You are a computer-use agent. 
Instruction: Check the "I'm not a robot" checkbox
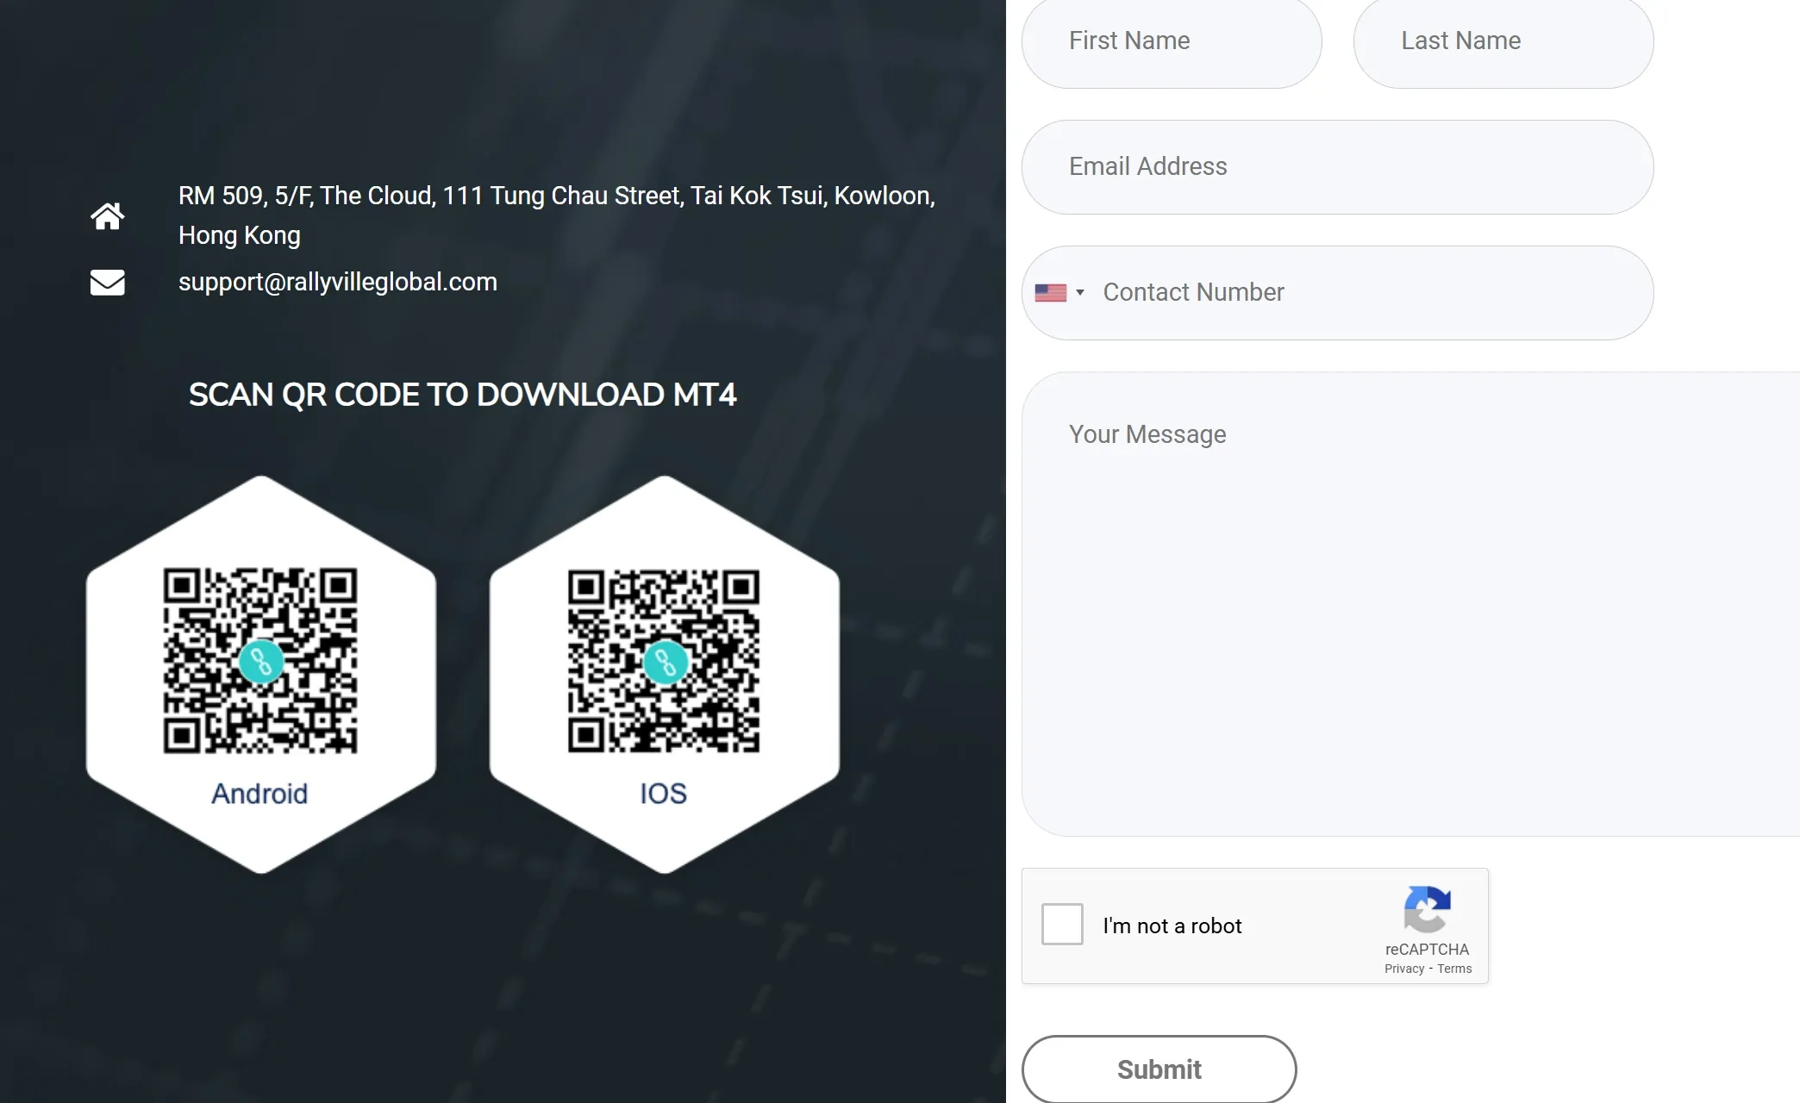point(1062,925)
